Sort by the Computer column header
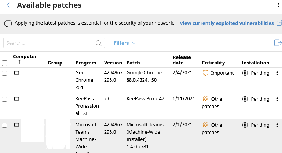This screenshot has width=282, height=153. click(25, 57)
